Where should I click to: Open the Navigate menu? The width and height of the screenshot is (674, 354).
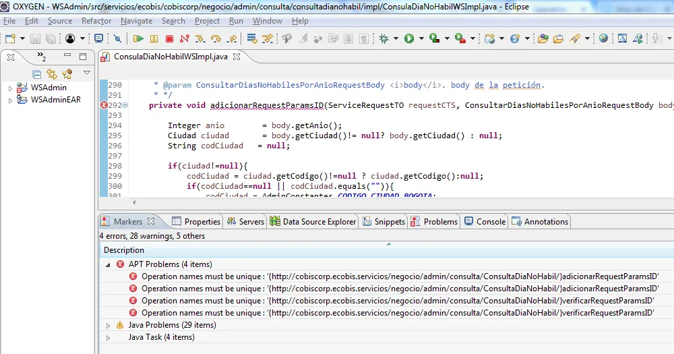(x=136, y=21)
